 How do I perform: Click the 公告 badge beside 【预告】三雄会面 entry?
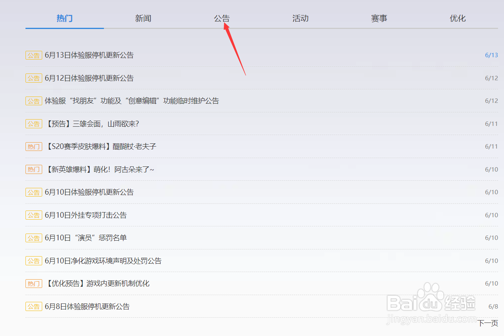[34, 124]
